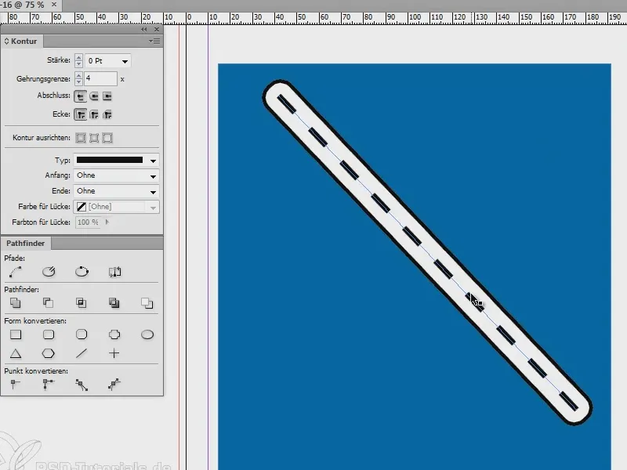Image resolution: width=627 pixels, height=470 pixels.
Task: Click Pathfinder Minus Back icon
Action: coord(147,303)
